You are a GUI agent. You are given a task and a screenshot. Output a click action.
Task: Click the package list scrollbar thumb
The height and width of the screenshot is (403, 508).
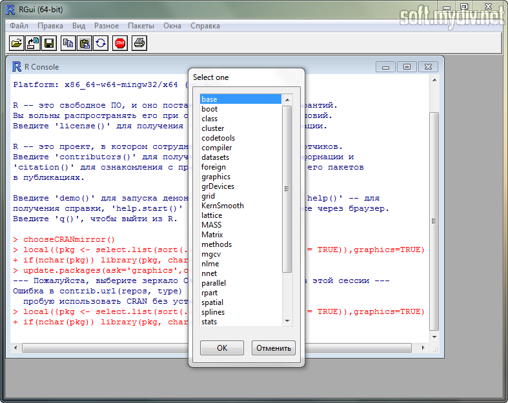pyautogui.click(x=287, y=189)
